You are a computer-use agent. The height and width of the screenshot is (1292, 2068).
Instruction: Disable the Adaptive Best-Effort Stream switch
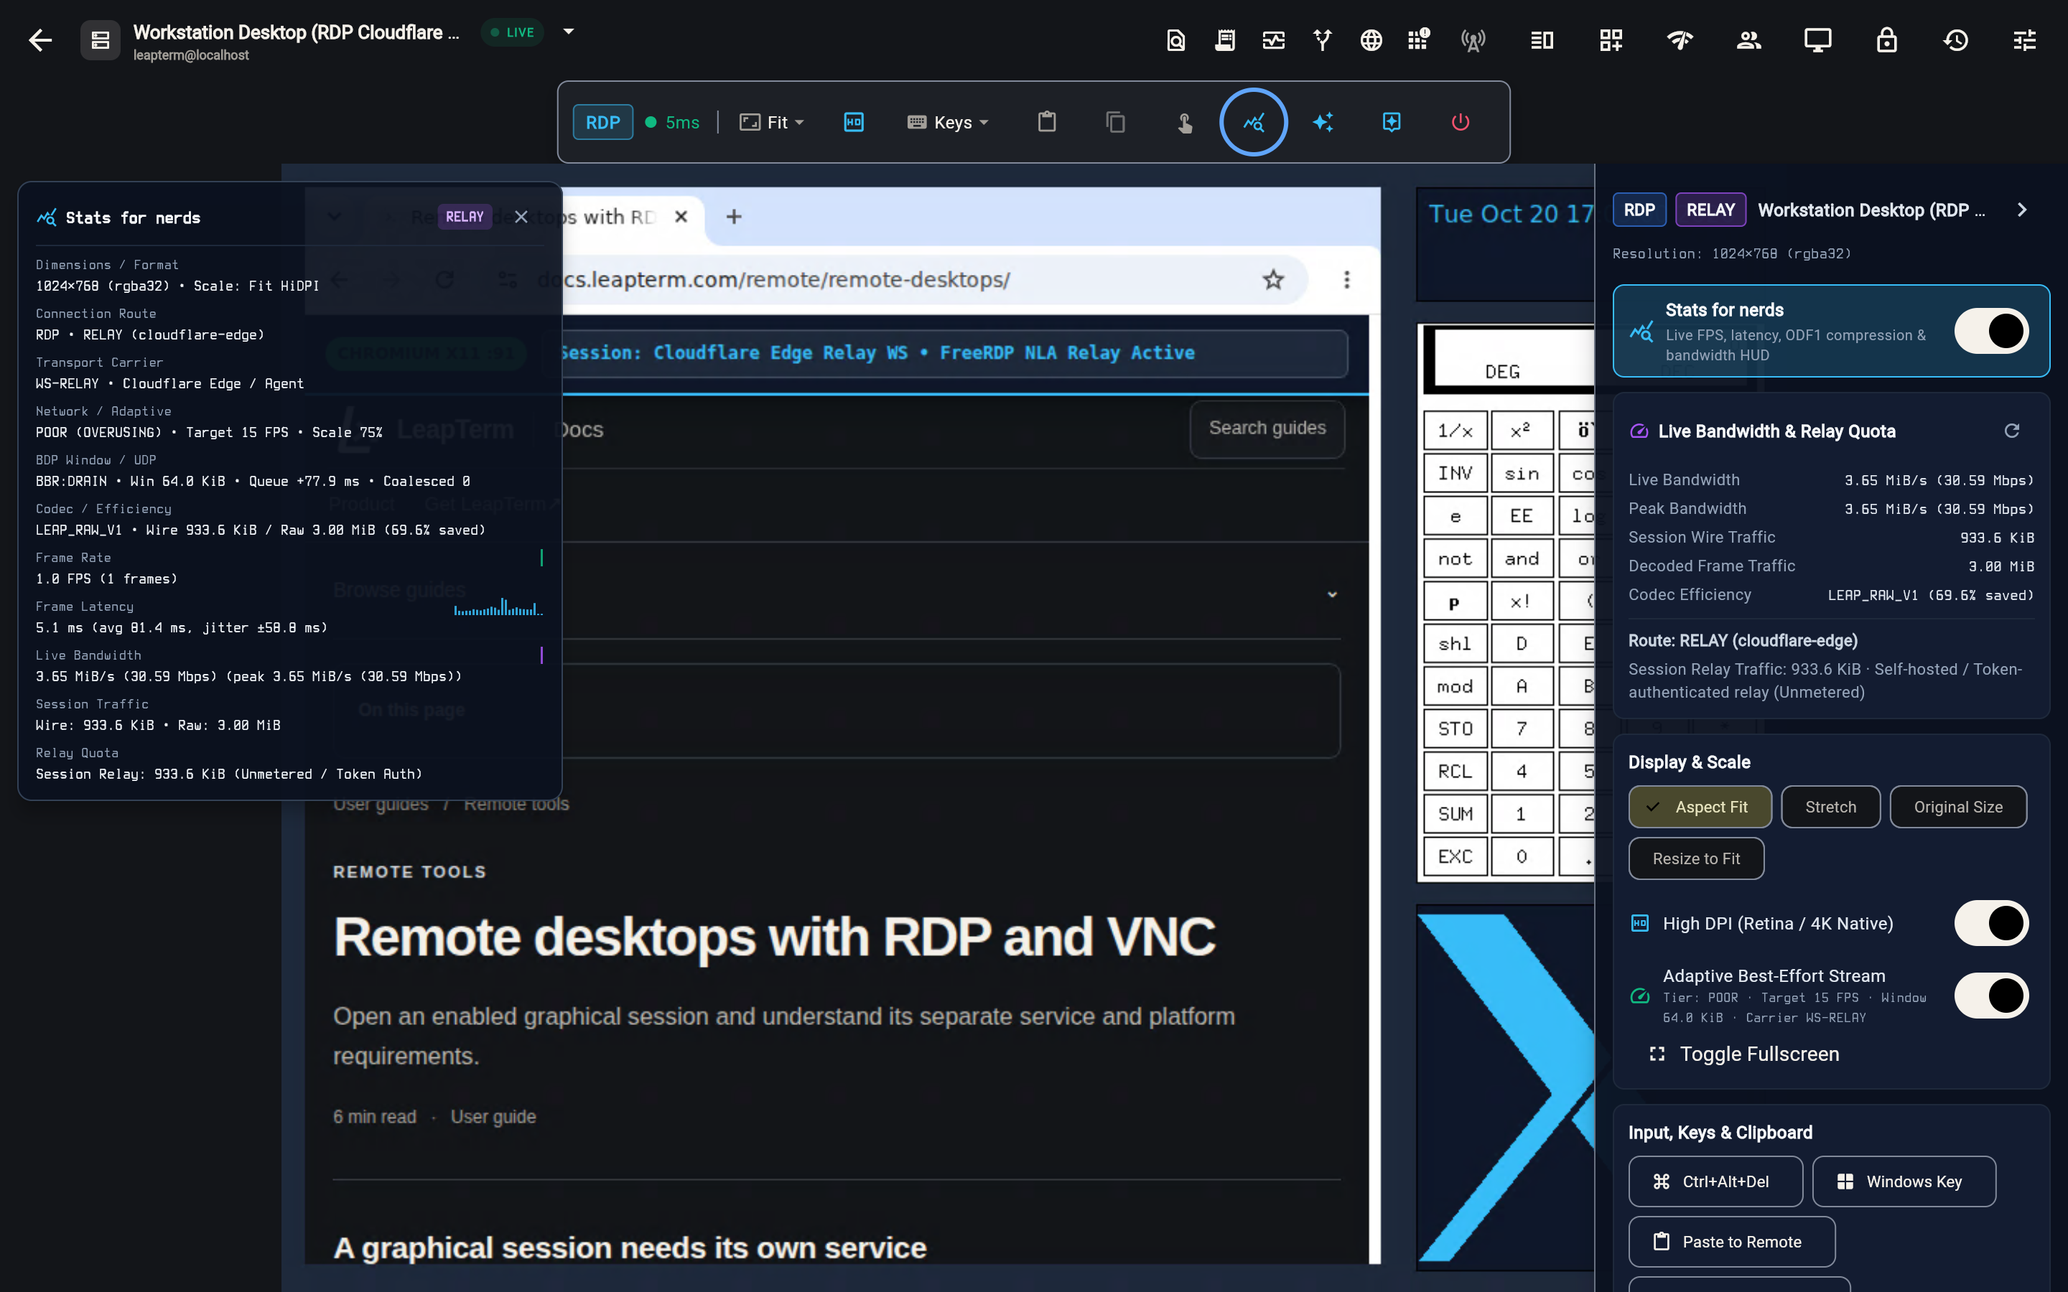[x=1991, y=996]
